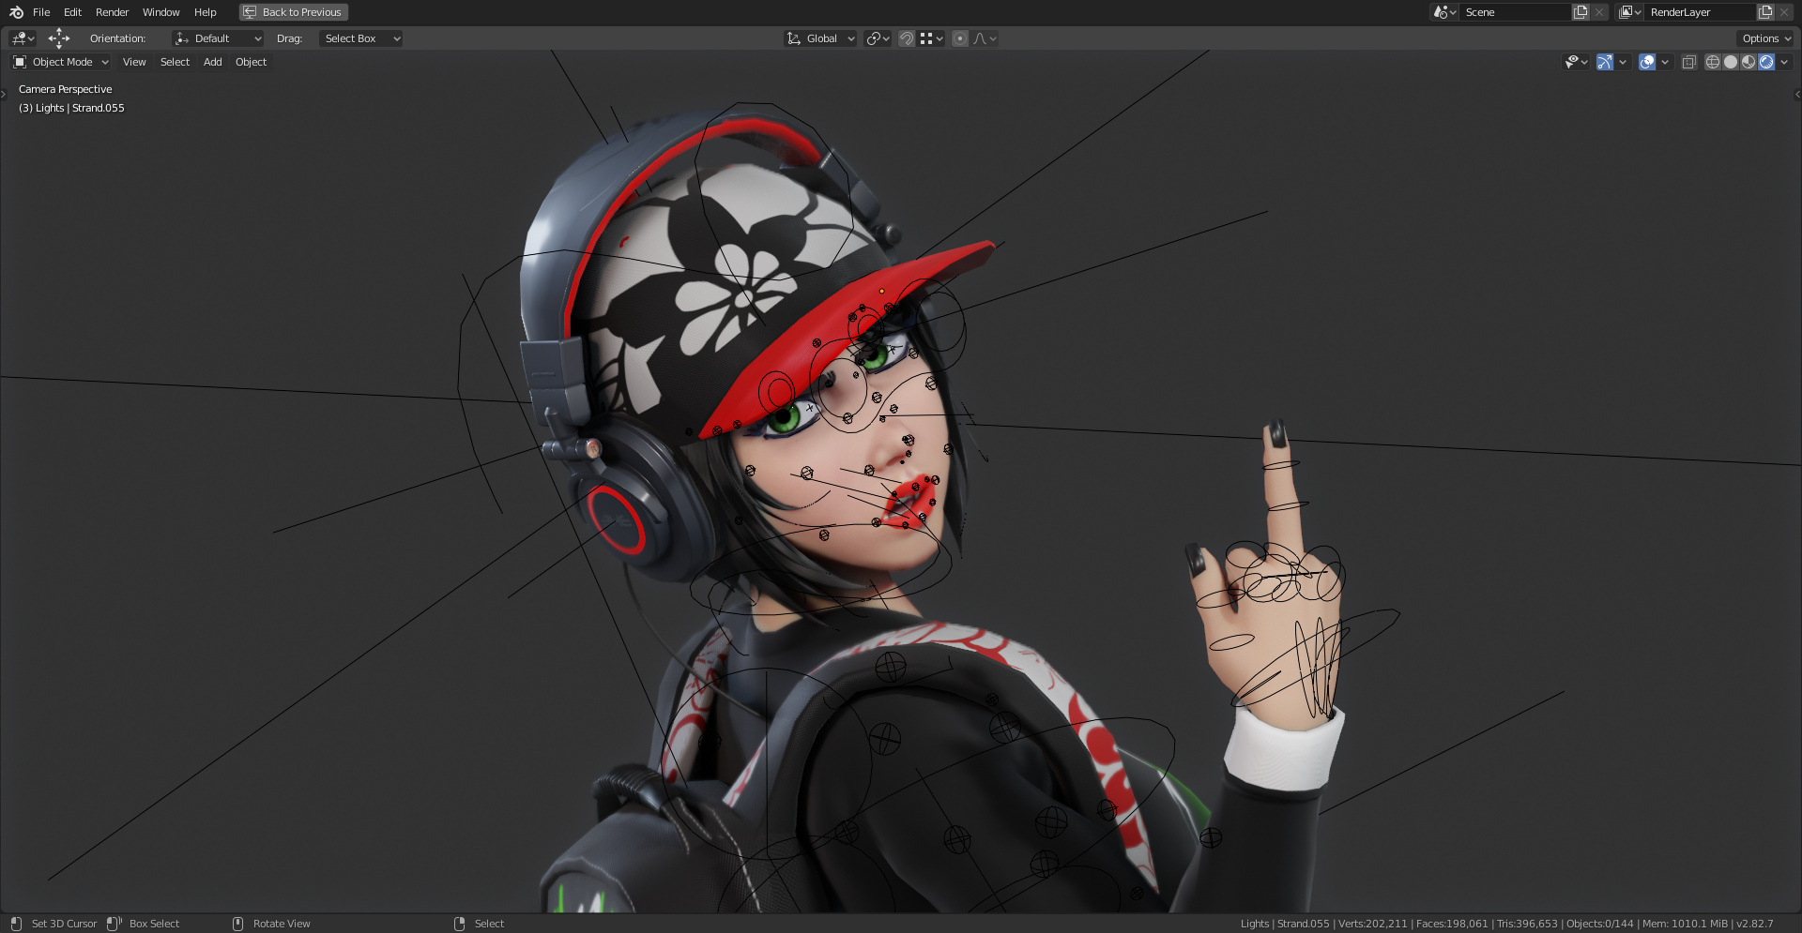Open the File menu
The image size is (1802, 933).
point(41,12)
